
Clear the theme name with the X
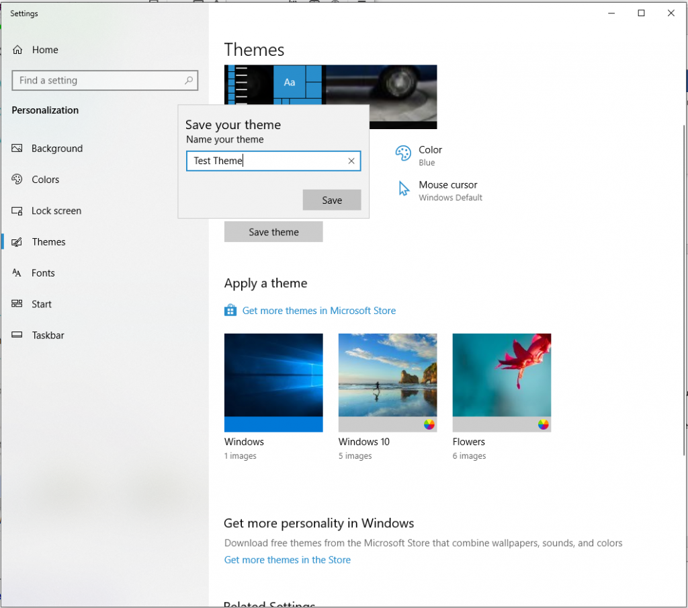351,161
